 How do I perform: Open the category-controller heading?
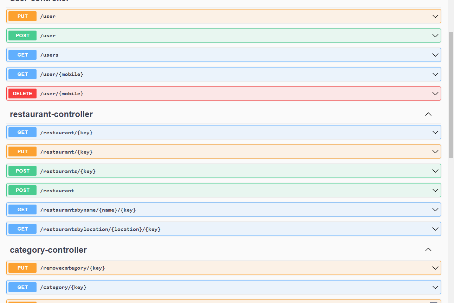pyautogui.click(x=48, y=250)
